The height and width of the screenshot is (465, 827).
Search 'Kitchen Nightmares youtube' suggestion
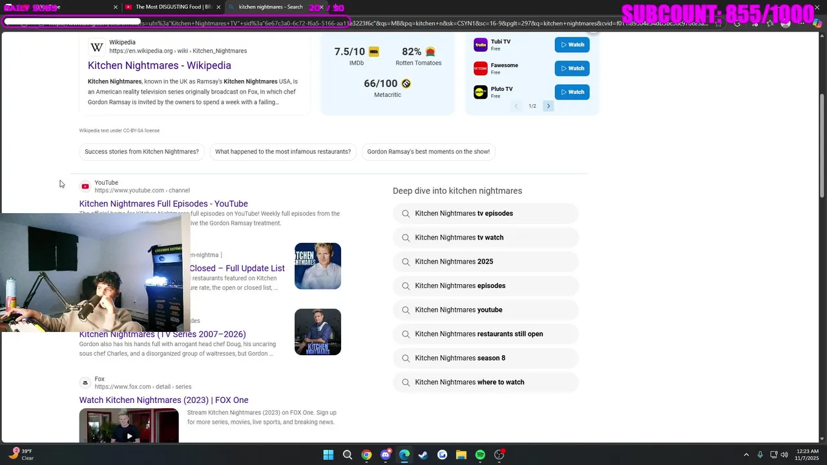tap(485, 310)
